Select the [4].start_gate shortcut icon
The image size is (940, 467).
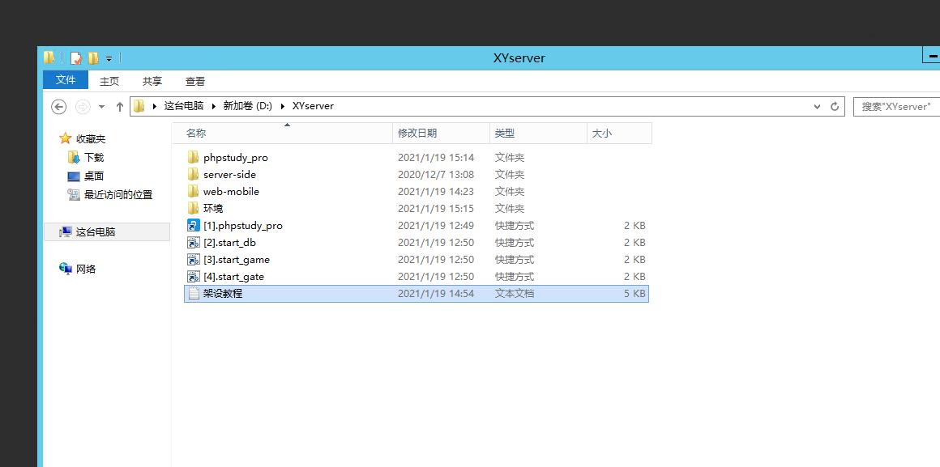click(193, 277)
